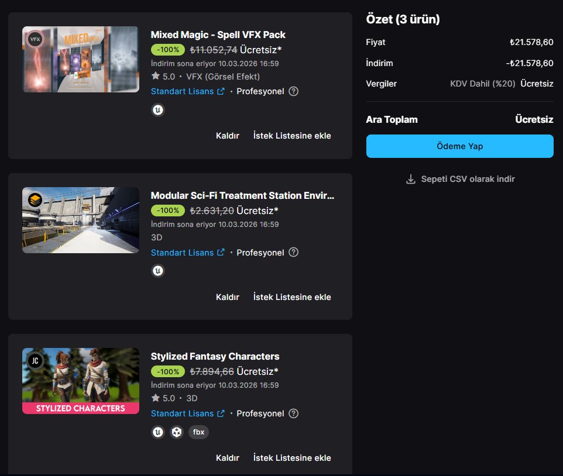Open help icon next to Profesyonel for Modular Sci-Fi

[293, 252]
